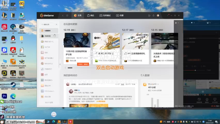Open the orange question-mark app in the taskbar
The width and height of the screenshot is (220, 124).
click(x=59, y=122)
